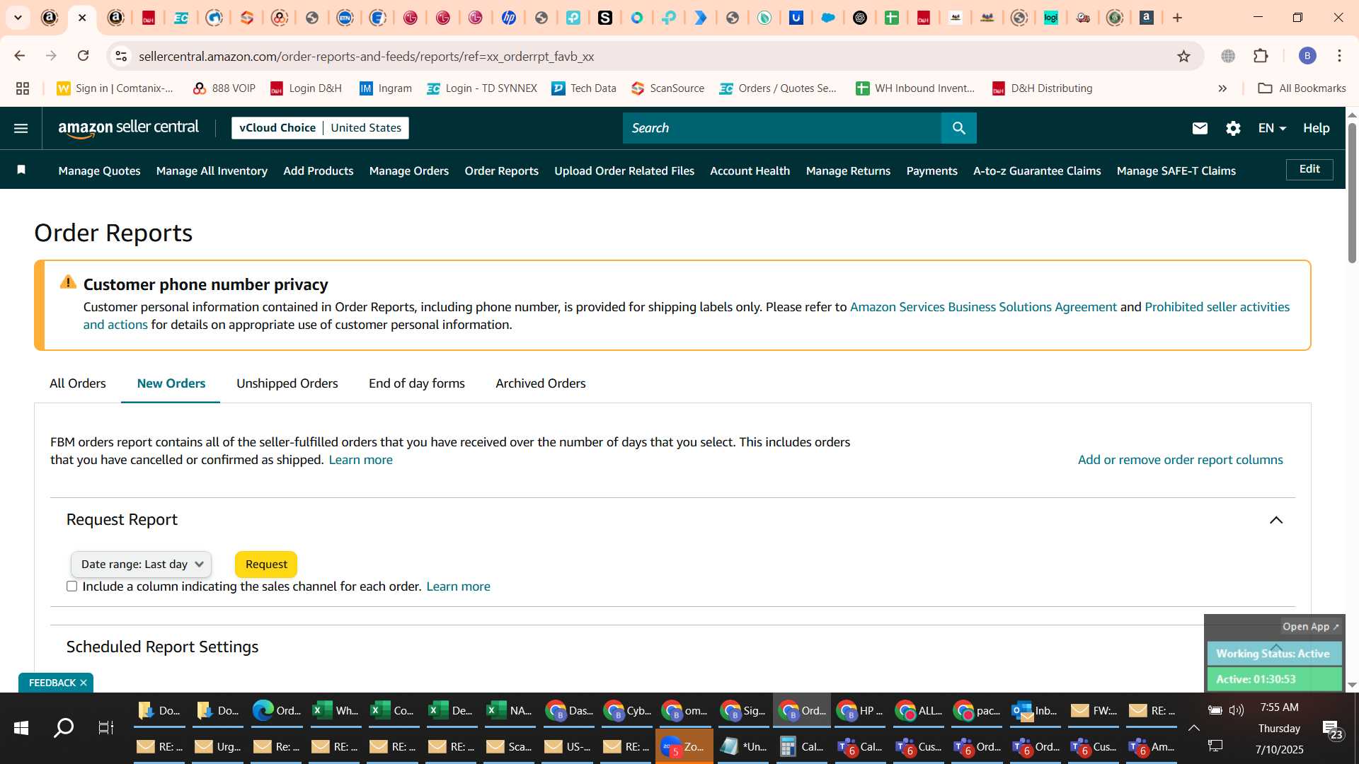Close the FEEDBACK widget with X

click(x=84, y=683)
